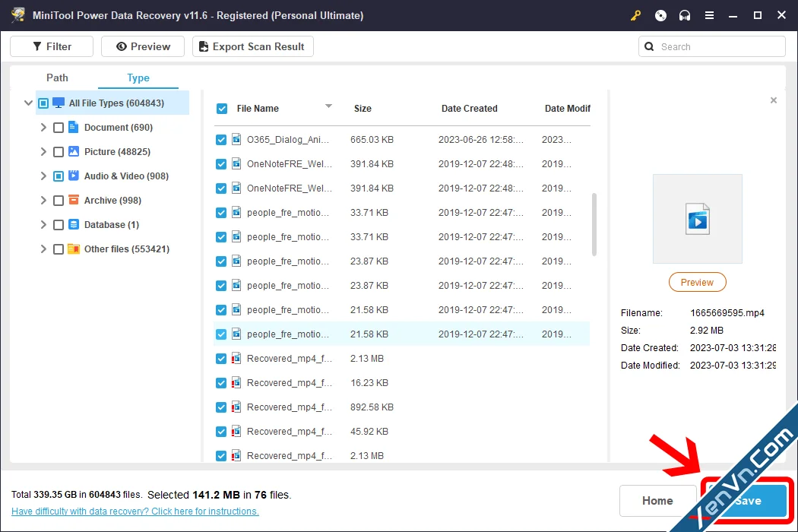Select the 21.58 KB highlighted people_fre_motio row

(x=402, y=334)
